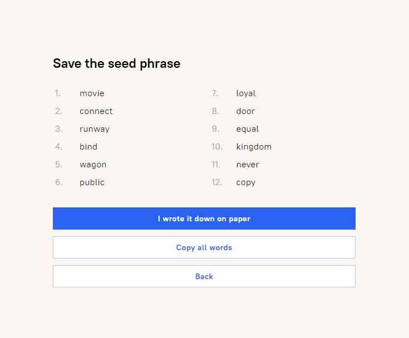
Task: Click the eleventh seed word 'never'
Action: click(x=248, y=165)
